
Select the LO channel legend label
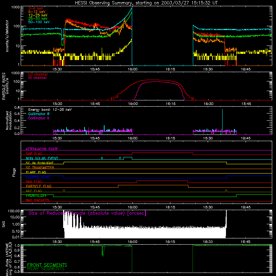[38, 74]
